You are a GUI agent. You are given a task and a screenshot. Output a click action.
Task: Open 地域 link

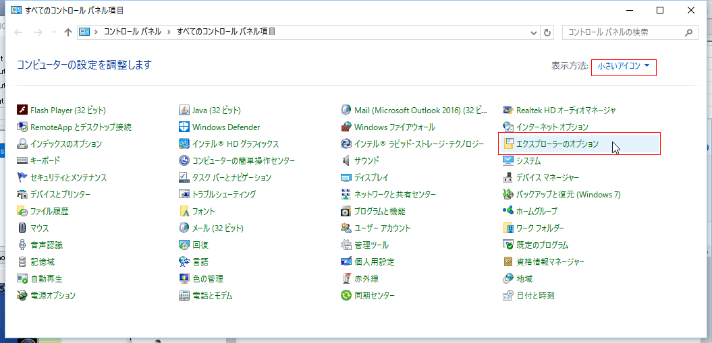pos(524,279)
